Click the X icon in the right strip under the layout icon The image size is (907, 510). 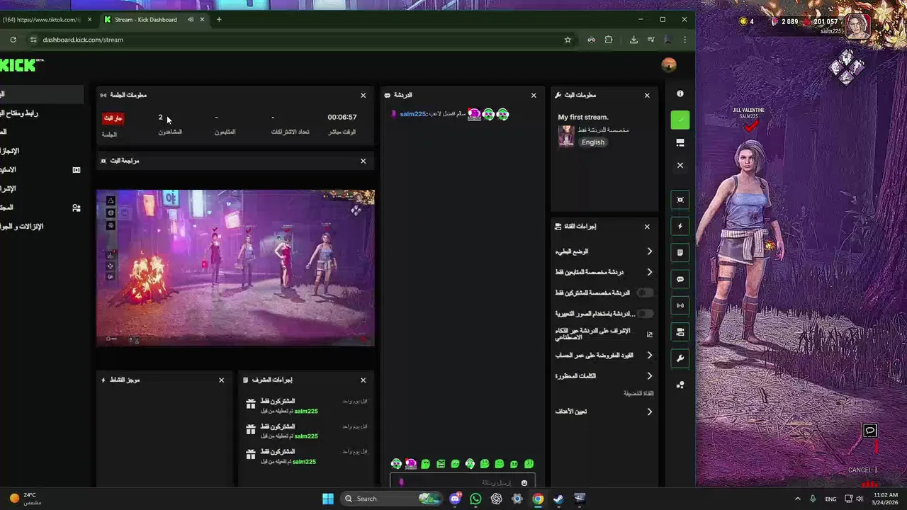(x=680, y=165)
